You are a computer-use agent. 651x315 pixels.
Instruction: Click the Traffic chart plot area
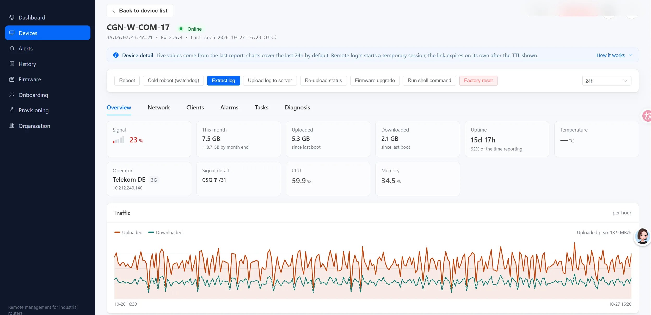[x=373, y=270]
